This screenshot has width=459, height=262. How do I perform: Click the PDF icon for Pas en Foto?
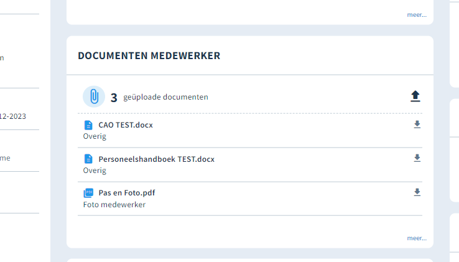pos(88,193)
